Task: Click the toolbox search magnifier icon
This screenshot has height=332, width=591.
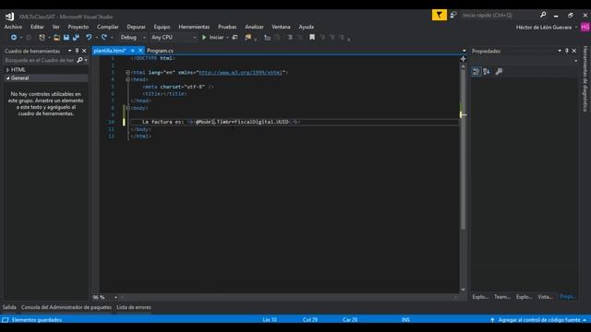Action: [x=79, y=60]
